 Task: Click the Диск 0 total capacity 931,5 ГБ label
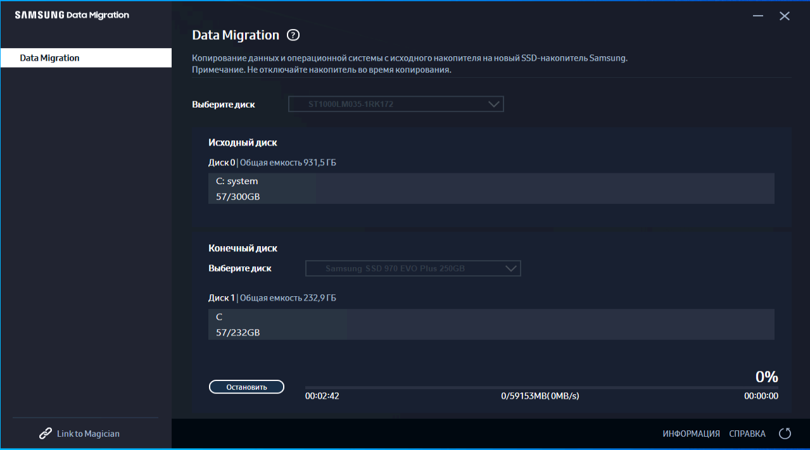[x=272, y=163]
